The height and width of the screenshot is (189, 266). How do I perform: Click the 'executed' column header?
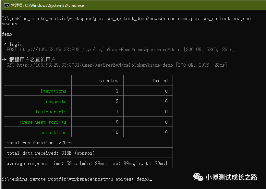point(108,81)
